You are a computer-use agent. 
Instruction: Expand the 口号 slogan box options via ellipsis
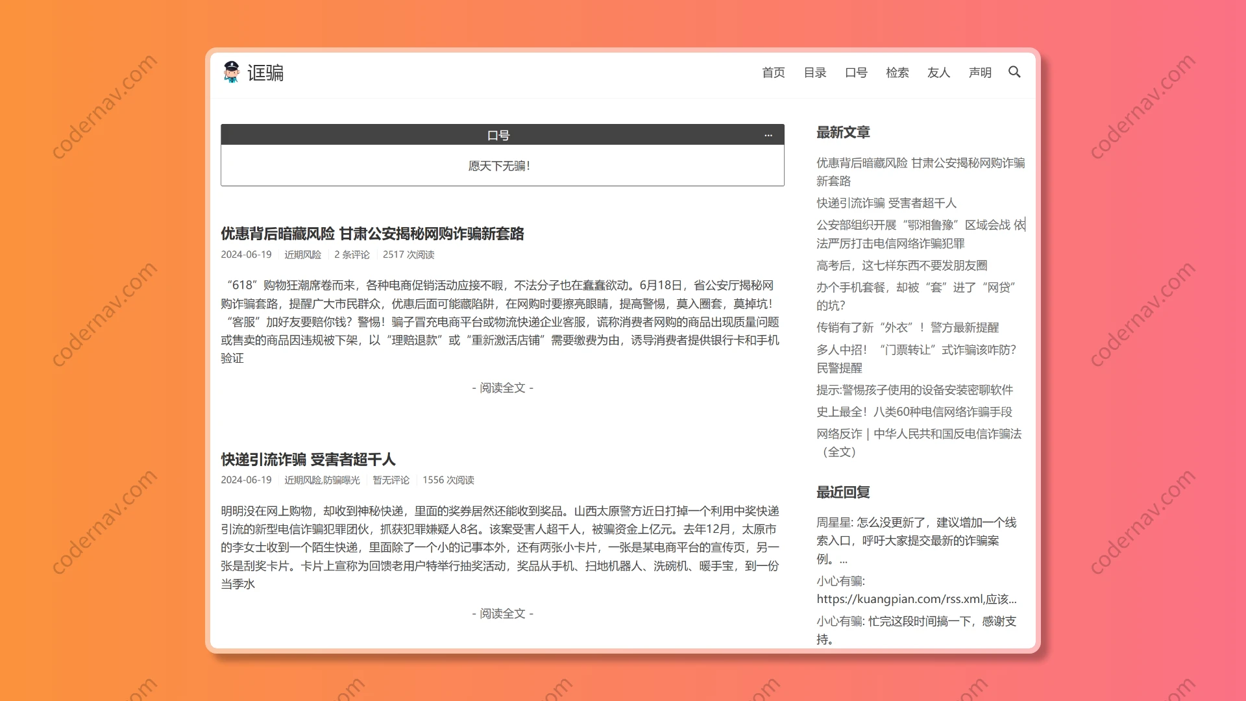(x=768, y=135)
